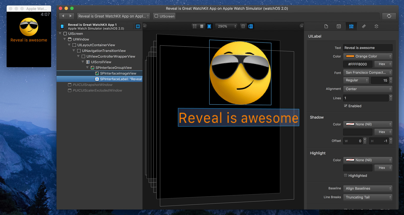The height and width of the screenshot is (215, 404).
Task: Open the Attributes inspector tab
Action: coord(351,26)
